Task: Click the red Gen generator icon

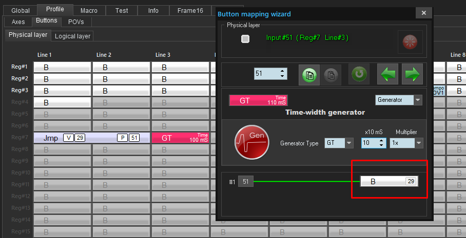Action: pos(251,142)
